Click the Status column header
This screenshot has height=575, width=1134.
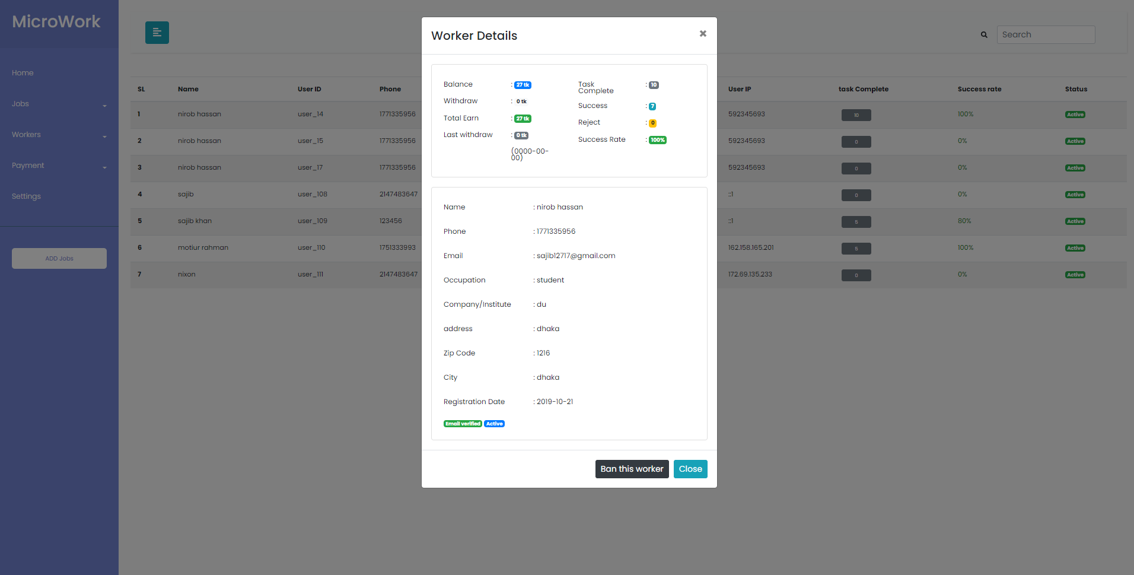1076,89
